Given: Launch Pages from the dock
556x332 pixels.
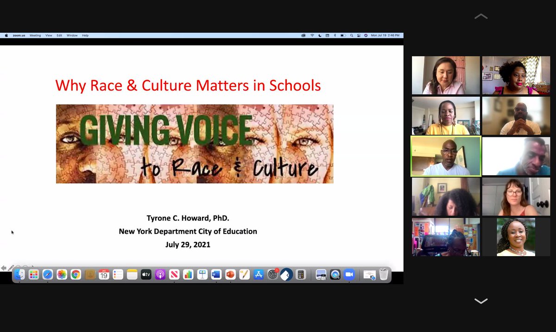Looking at the screenshot, I should [244, 275].
